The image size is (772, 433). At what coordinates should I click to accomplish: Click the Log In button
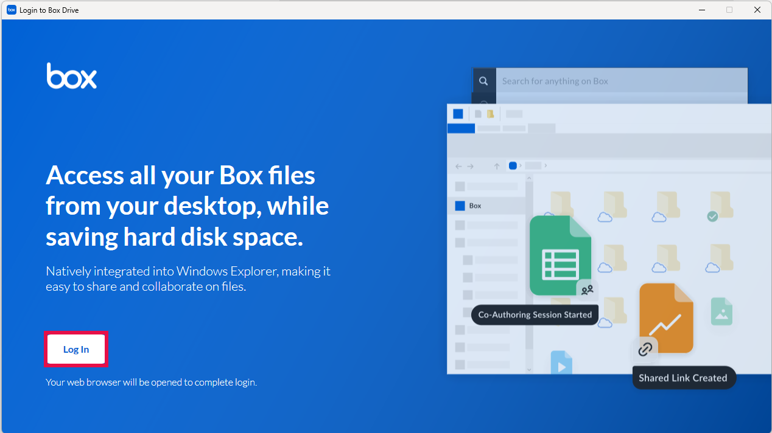[x=76, y=349]
